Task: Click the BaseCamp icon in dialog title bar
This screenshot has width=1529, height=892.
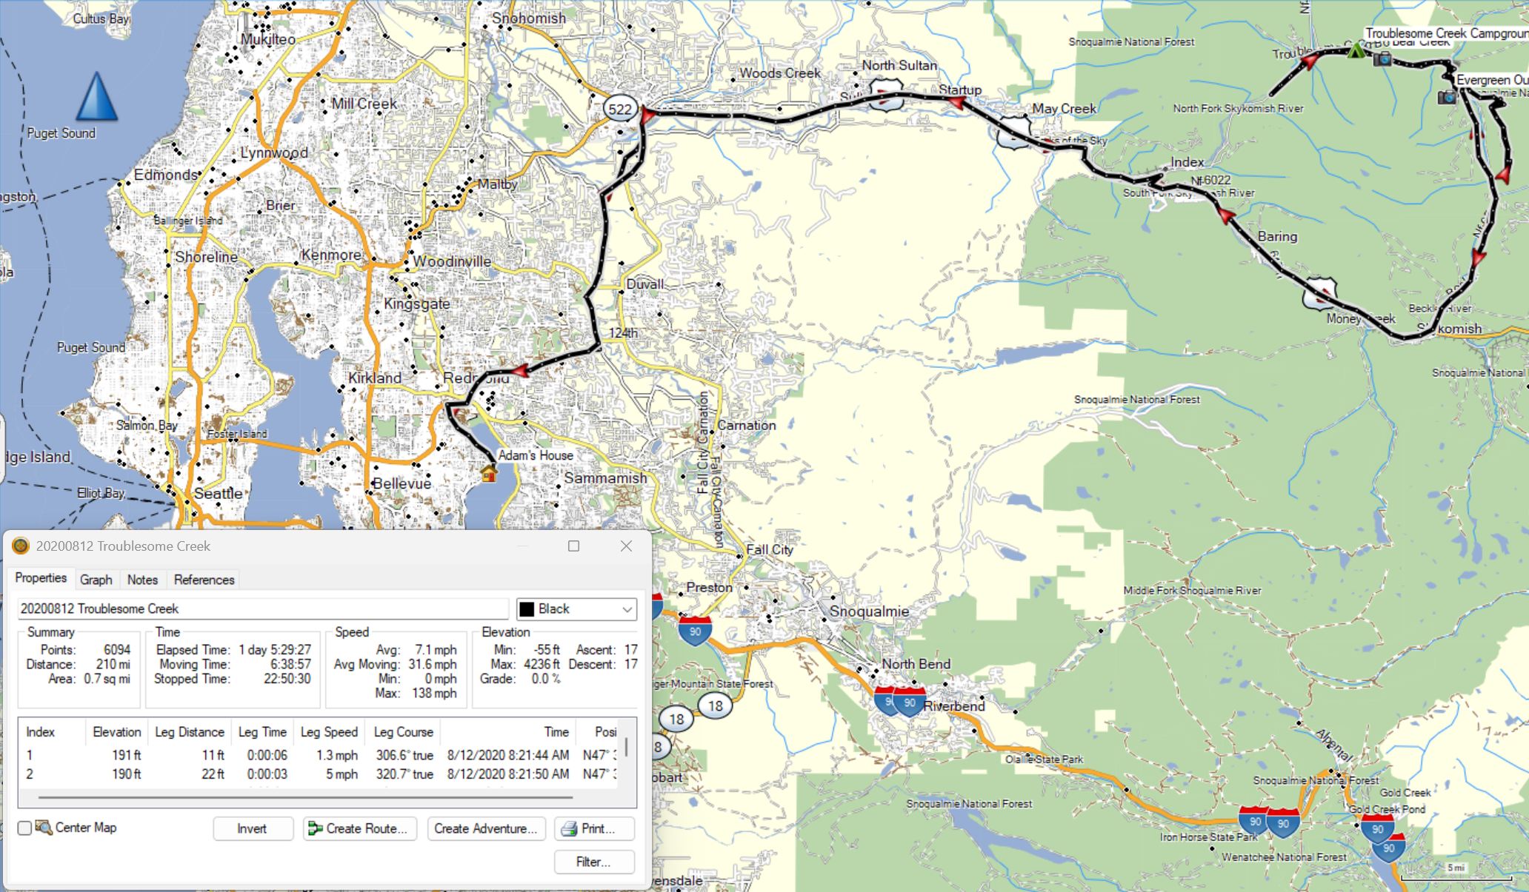Action: [x=21, y=546]
